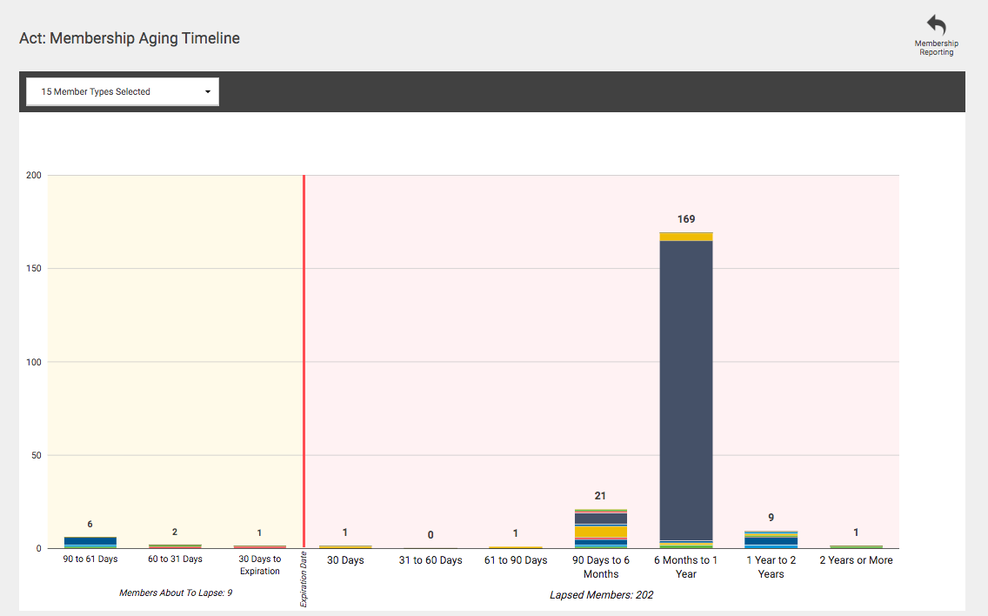The width and height of the screenshot is (988, 616).
Task: Click the '31 to 60 Days' axis label
Action: (x=431, y=560)
